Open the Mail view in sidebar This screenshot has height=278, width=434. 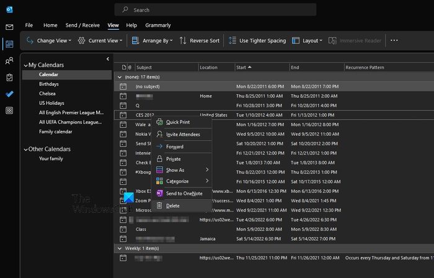9,27
